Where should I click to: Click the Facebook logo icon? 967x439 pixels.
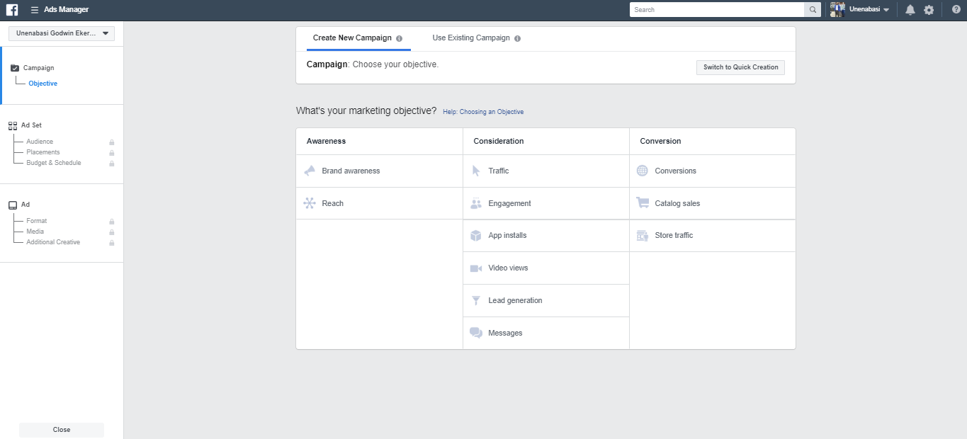12,10
